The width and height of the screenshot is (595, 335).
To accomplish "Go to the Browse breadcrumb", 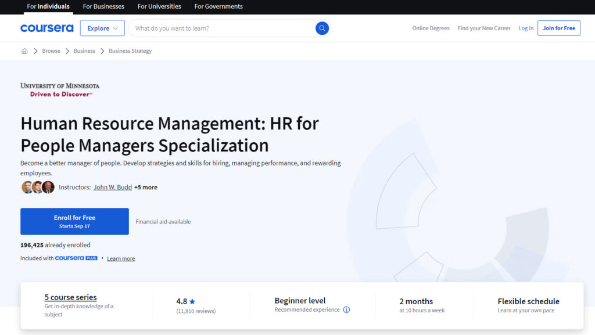I will pyautogui.click(x=51, y=51).
